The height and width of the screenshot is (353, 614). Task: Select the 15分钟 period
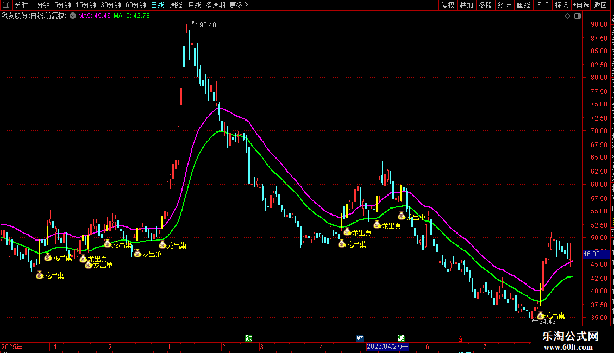tap(86, 5)
